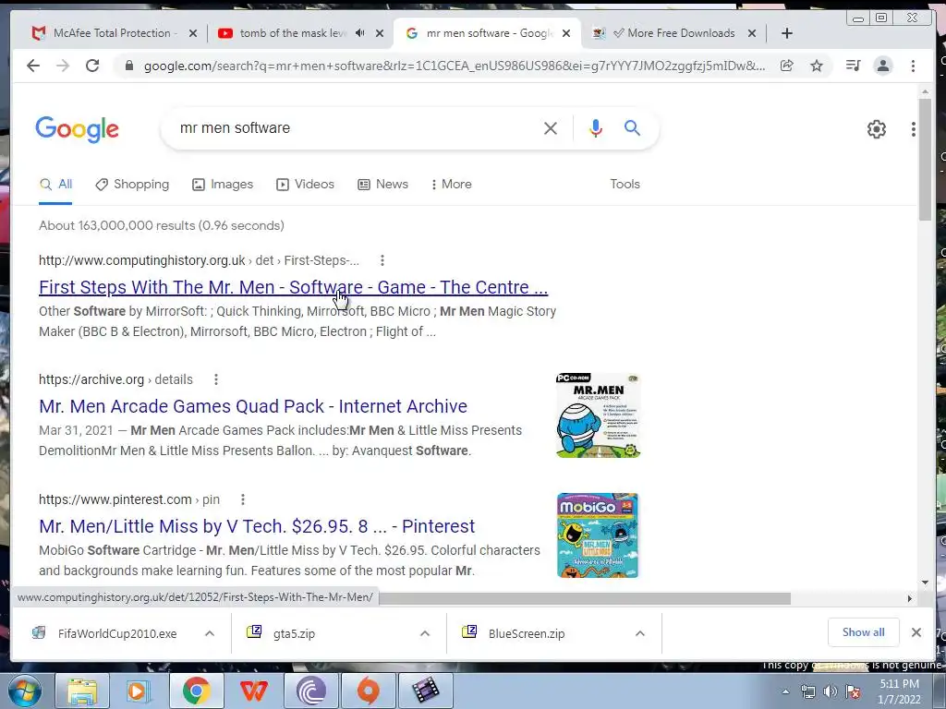
Task: Click the forward navigation arrow
Action: click(63, 66)
